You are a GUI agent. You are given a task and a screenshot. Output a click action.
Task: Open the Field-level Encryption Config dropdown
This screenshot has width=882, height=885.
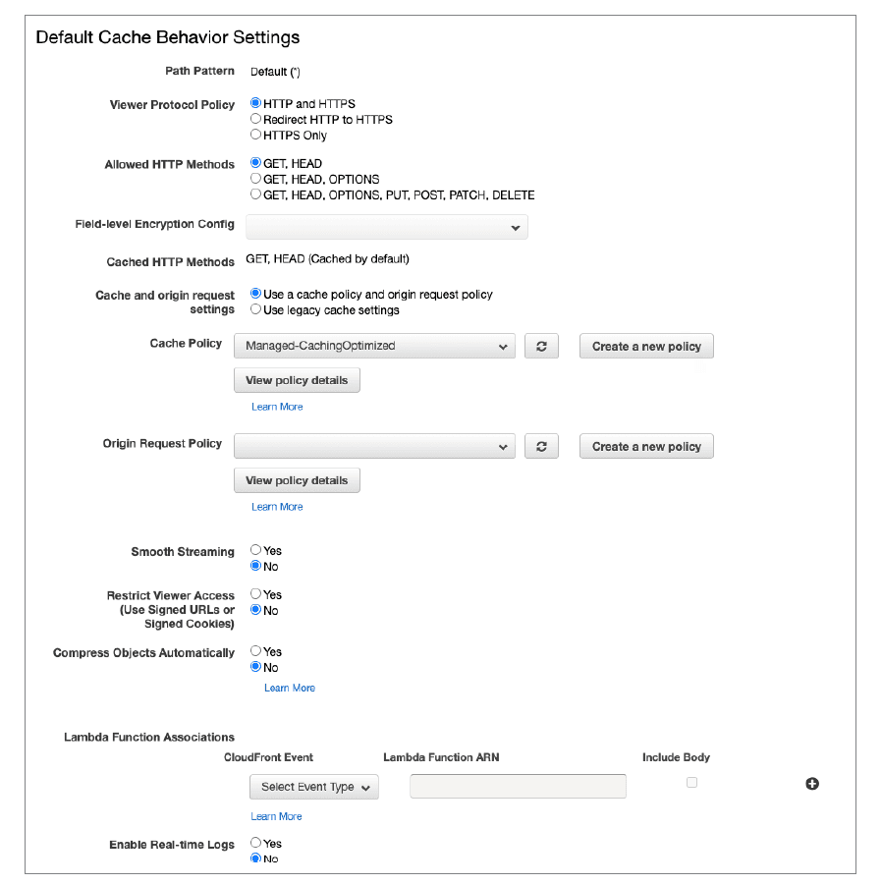coord(387,227)
